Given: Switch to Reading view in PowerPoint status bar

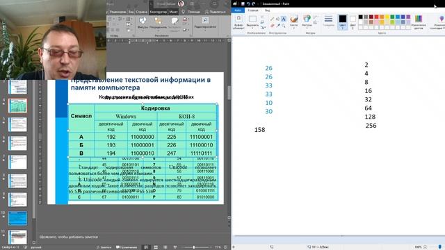Looking at the screenshot, I should point(165,247).
